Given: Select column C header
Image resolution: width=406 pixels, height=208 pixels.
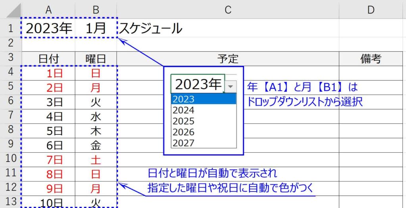Looking at the screenshot, I should pos(228,10).
